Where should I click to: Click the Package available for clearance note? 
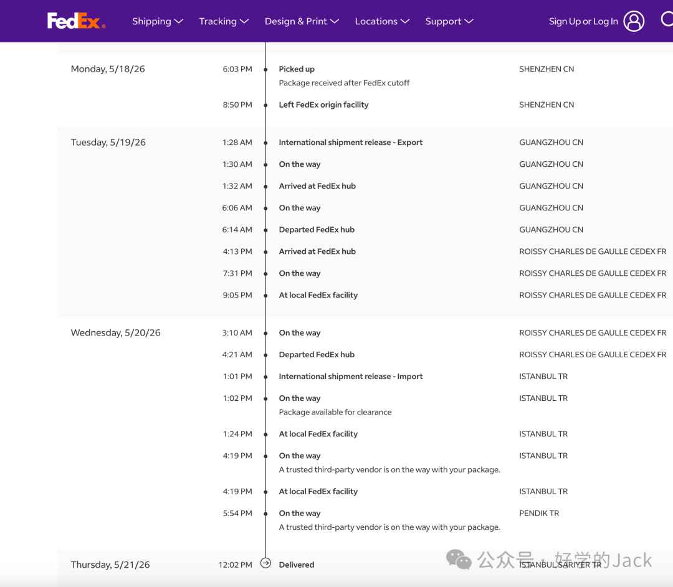tap(335, 412)
